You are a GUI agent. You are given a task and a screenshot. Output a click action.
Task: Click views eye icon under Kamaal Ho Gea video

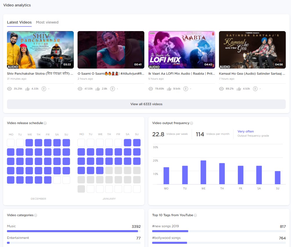[221, 89]
